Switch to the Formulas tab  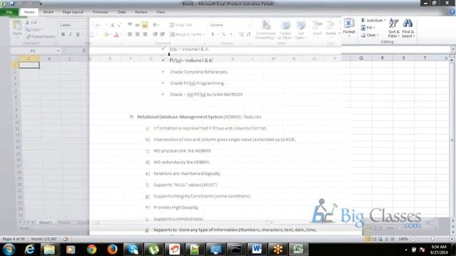[100, 12]
